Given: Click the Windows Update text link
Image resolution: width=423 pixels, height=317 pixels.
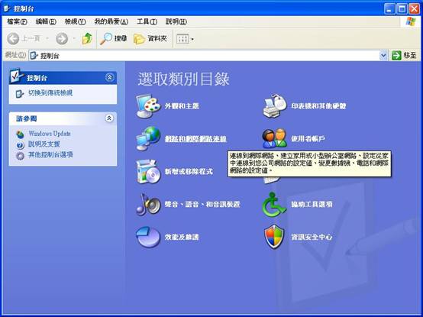Looking at the screenshot, I should click(50, 134).
